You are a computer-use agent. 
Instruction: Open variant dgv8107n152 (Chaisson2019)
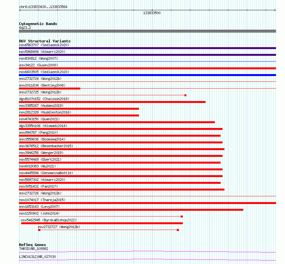(x=44, y=99)
